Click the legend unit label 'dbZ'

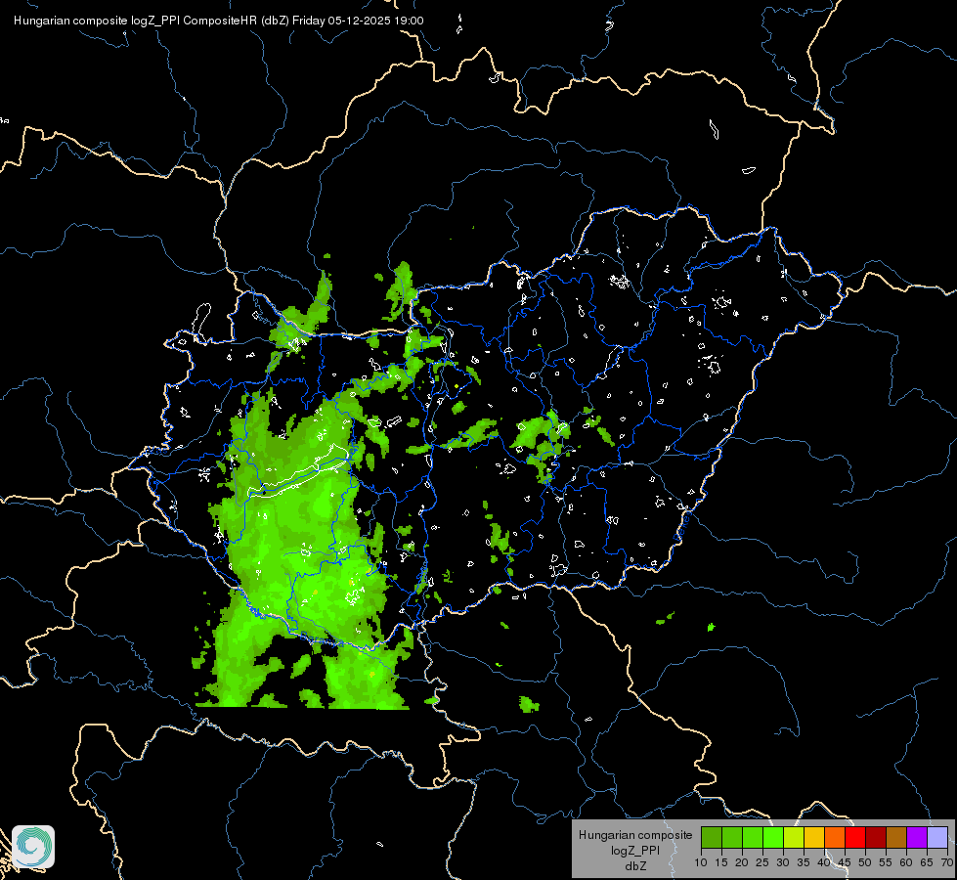[635, 866]
